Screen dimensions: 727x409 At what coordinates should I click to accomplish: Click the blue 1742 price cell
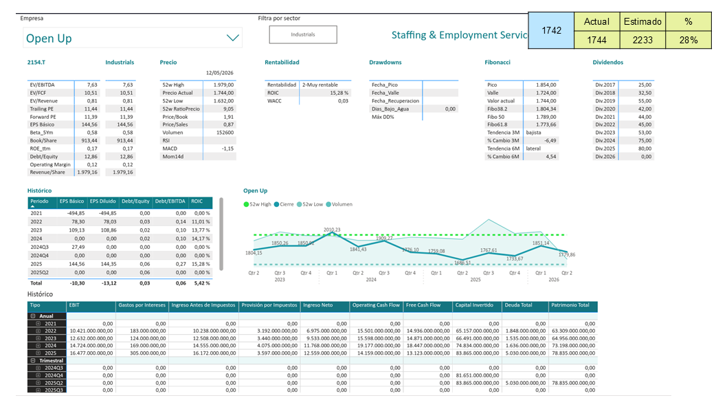pos(551,31)
